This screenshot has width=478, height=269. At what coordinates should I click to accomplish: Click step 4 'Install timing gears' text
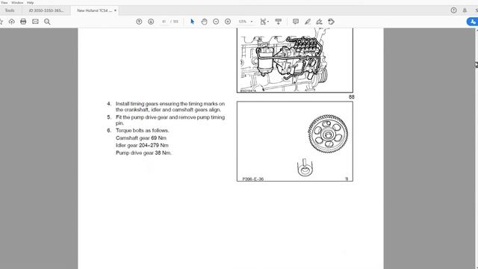[x=170, y=107]
